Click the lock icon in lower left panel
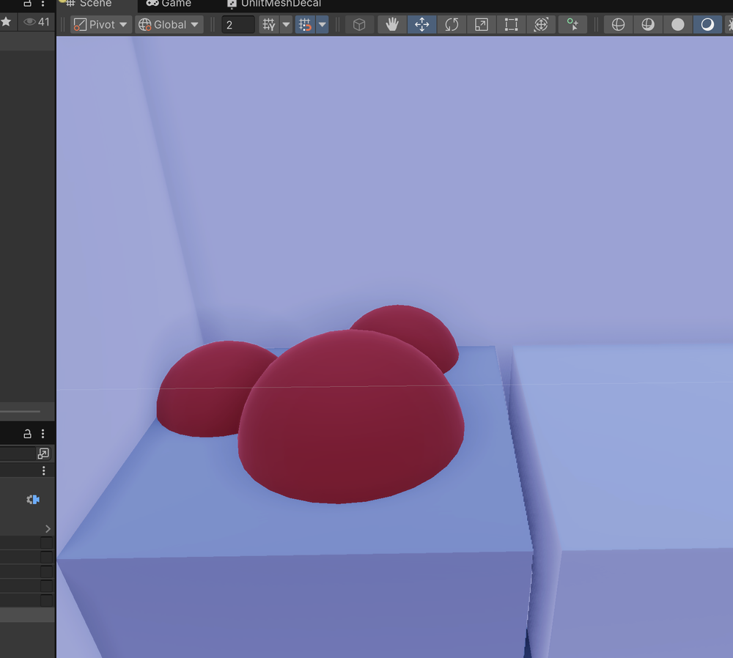Image resolution: width=733 pixels, height=658 pixels. point(28,434)
